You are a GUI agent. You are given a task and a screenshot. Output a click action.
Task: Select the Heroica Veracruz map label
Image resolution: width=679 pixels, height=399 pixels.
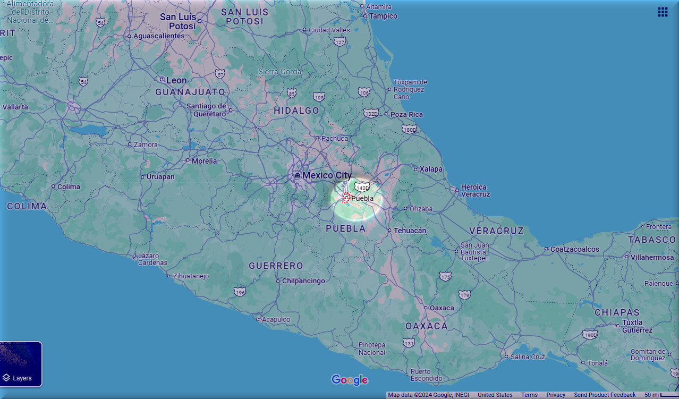click(x=475, y=190)
